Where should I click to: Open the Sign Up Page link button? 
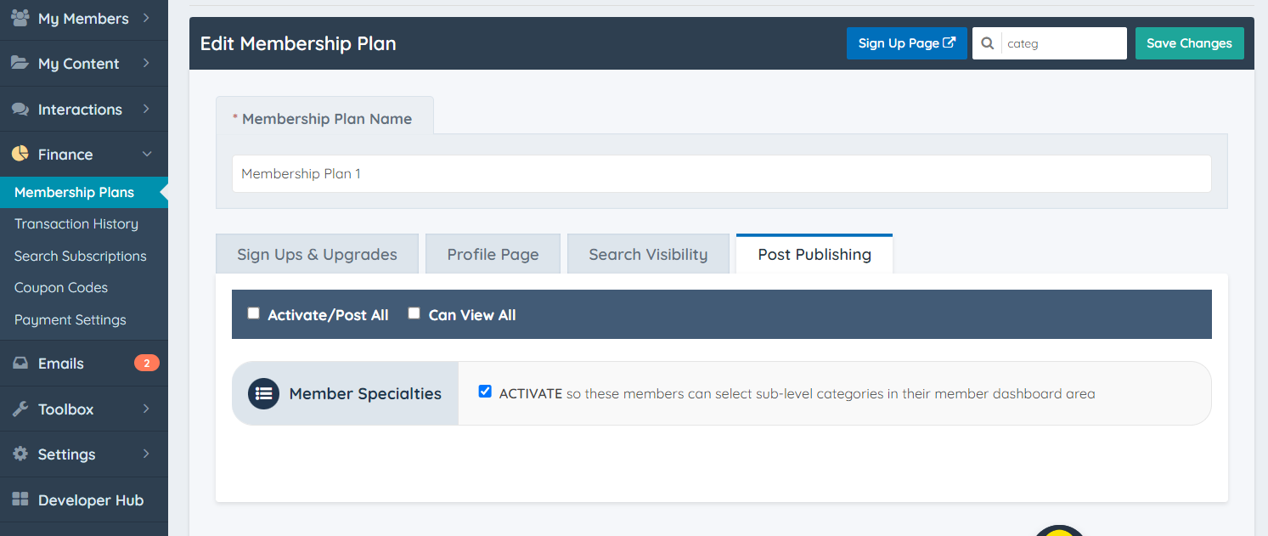coord(906,43)
